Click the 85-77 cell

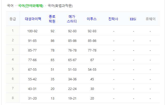(x=32, y=50)
